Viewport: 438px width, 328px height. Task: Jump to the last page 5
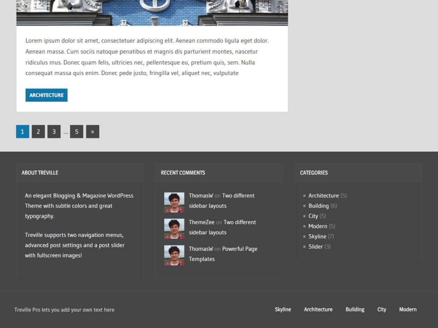point(77,132)
